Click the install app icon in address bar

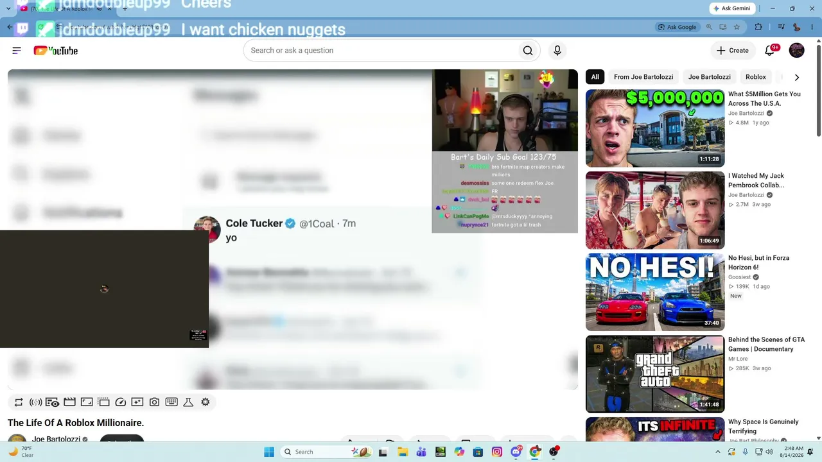pyautogui.click(x=723, y=27)
